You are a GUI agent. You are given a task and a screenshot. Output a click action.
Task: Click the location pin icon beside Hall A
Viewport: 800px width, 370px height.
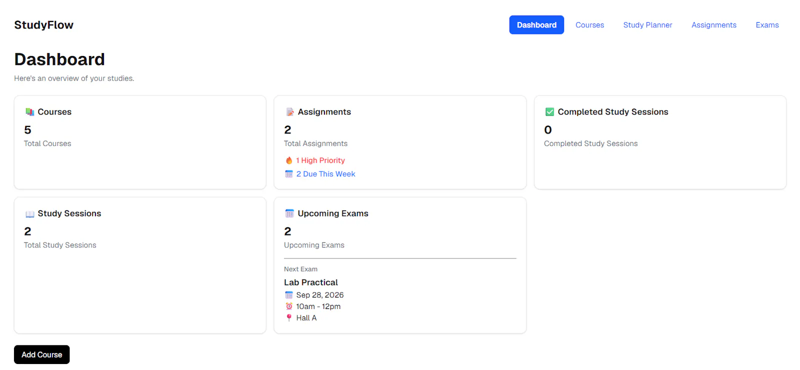pos(289,318)
